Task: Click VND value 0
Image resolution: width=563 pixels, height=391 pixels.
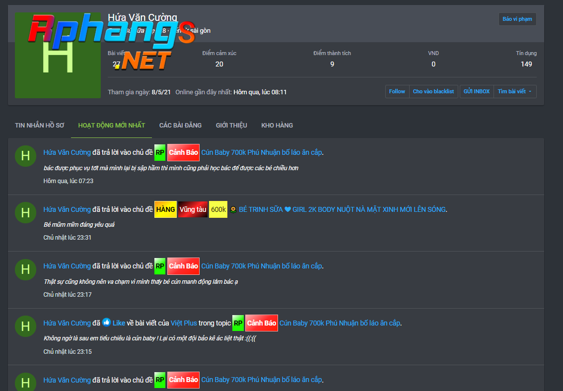Action: pos(433,64)
